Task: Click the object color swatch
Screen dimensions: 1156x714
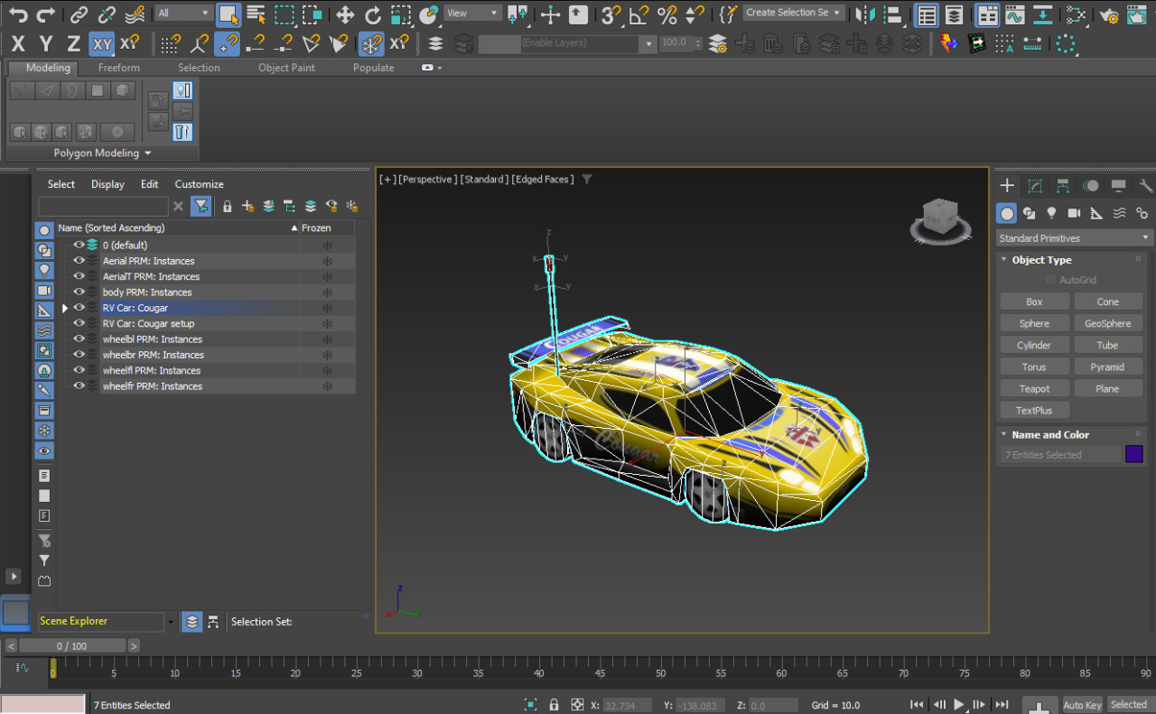Action: pos(1134,455)
